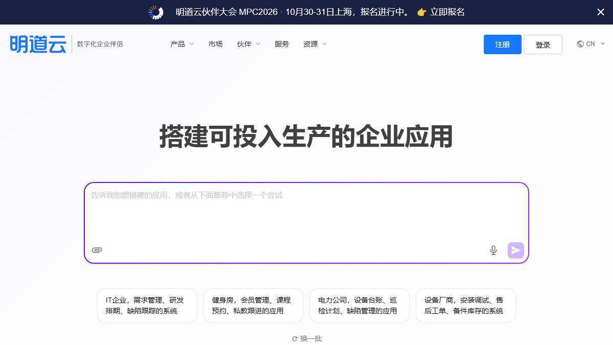Select the 电力公司 设备台账 suggestion card
The width and height of the screenshot is (613, 345).
[x=360, y=306]
